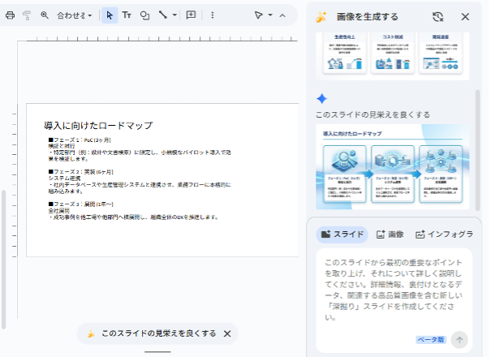
Task: Click the zoom magnifier icon
Action: click(45, 15)
